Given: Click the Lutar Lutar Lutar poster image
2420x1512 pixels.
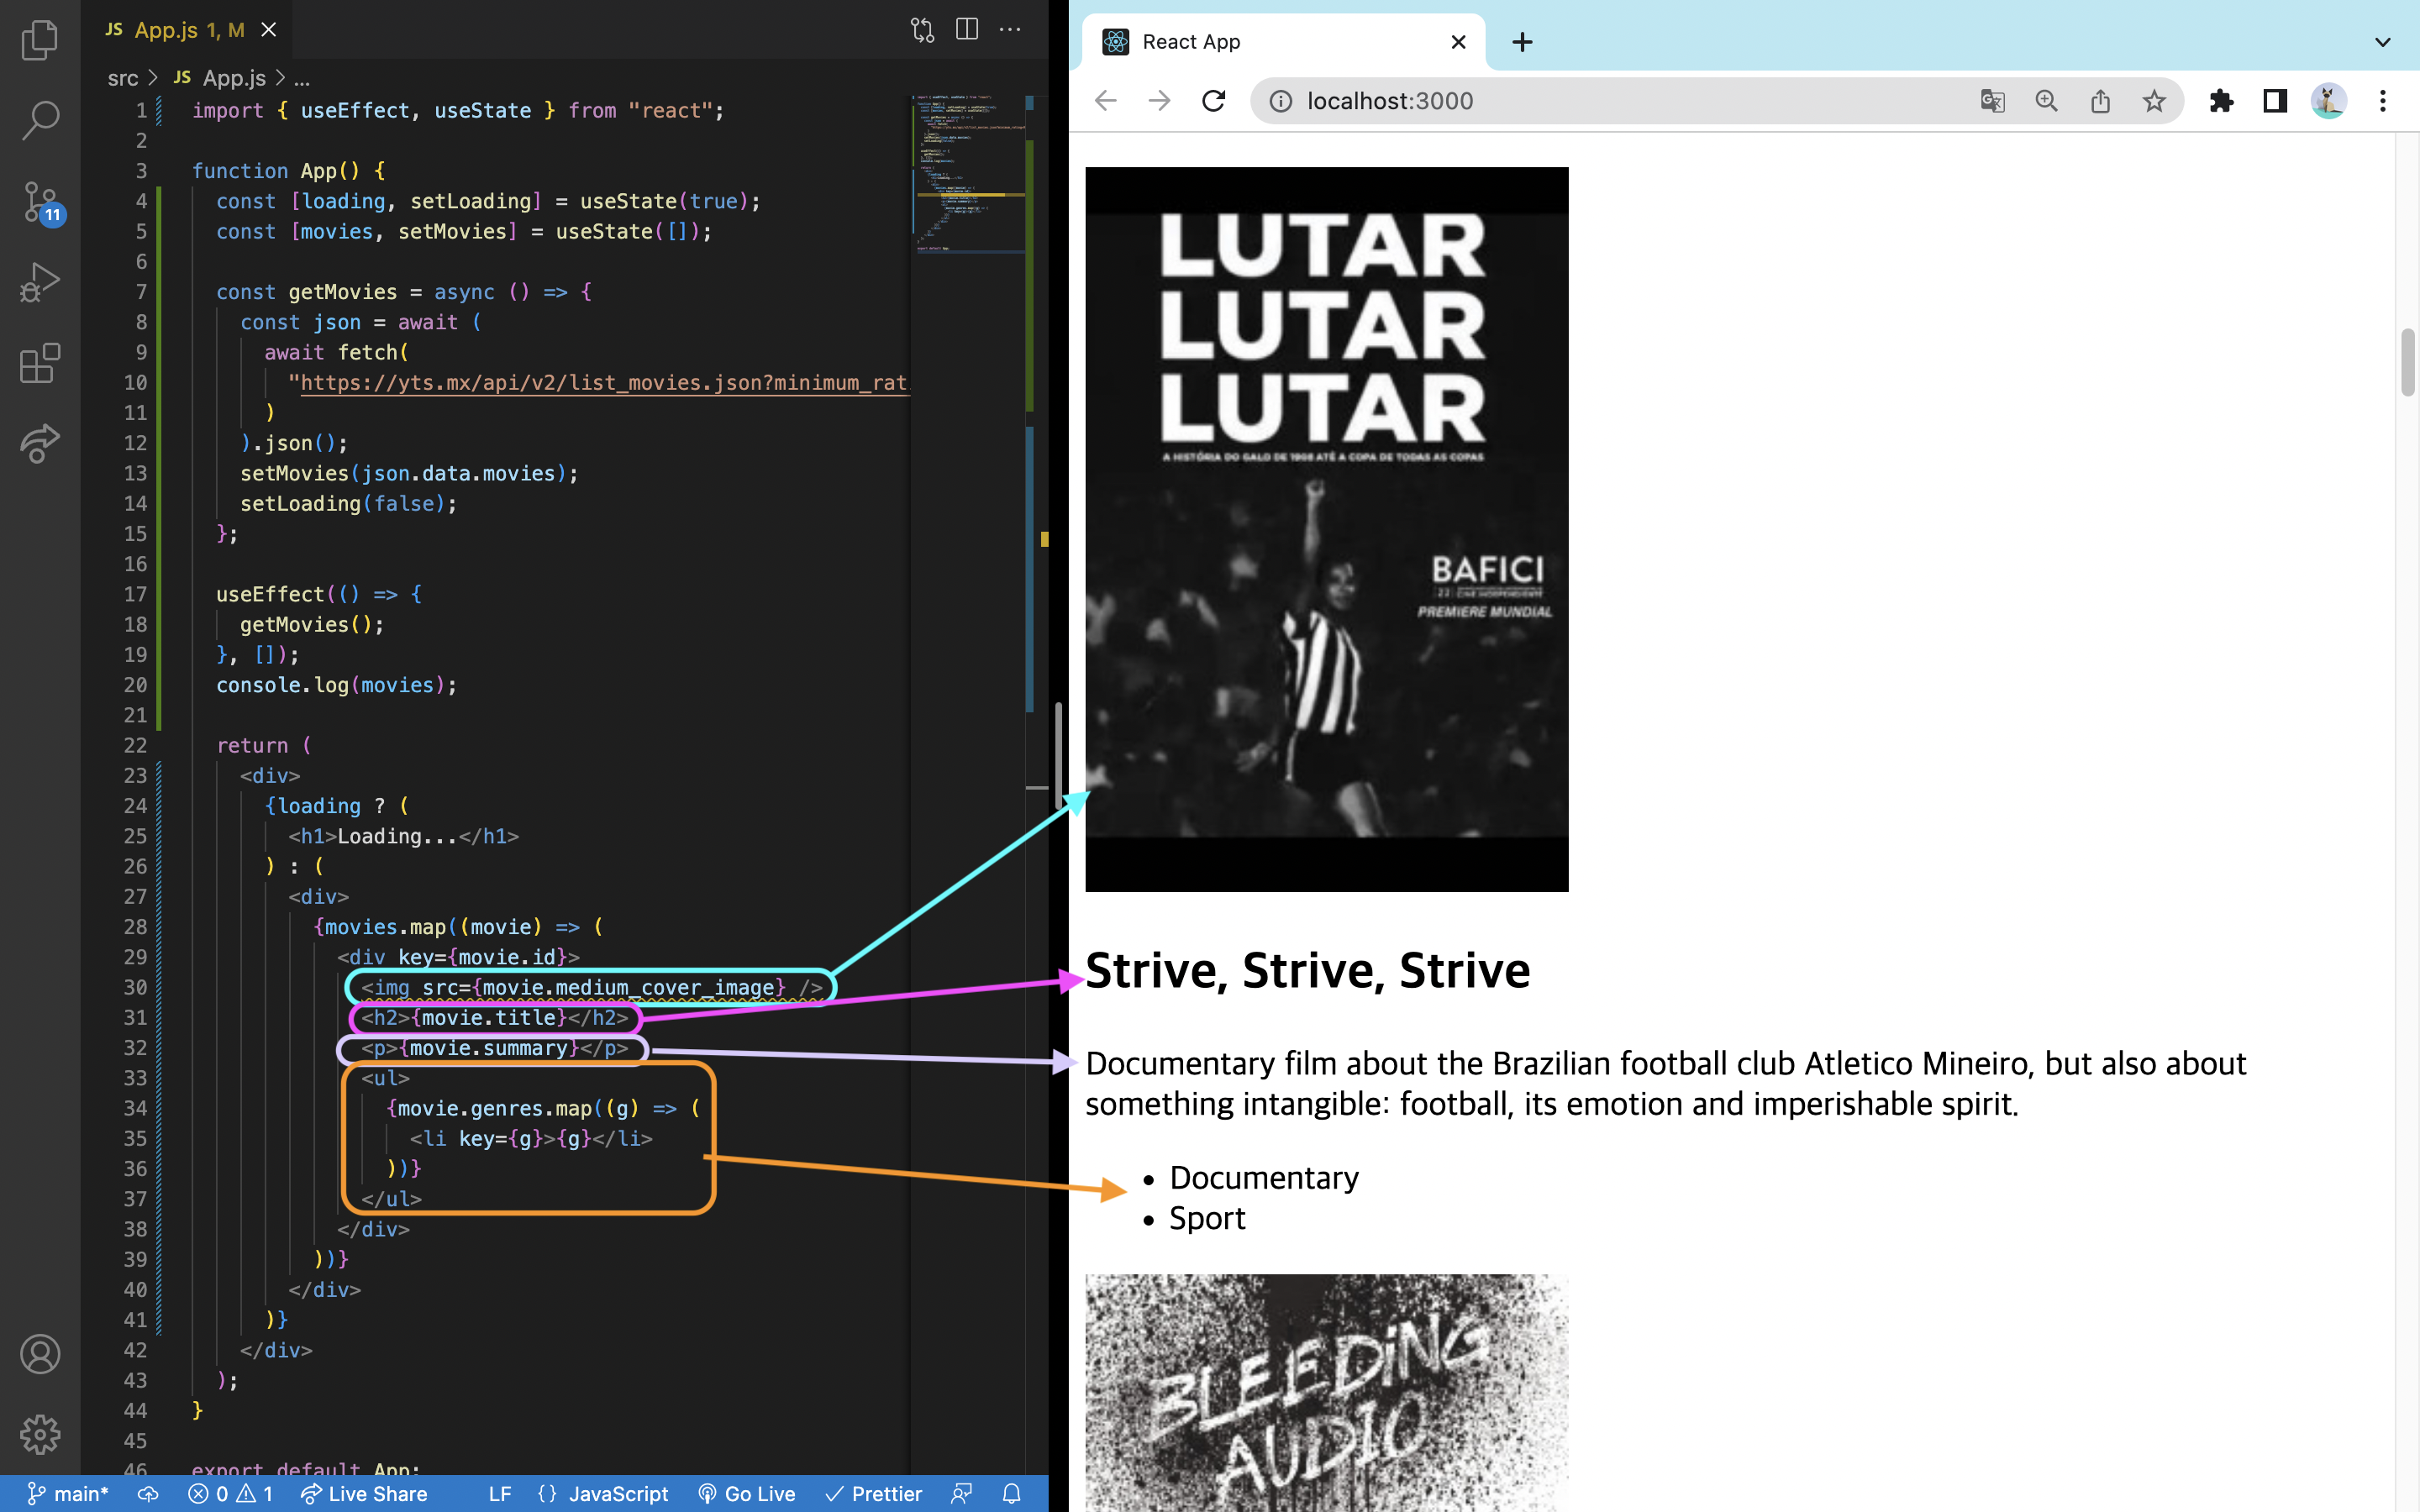Looking at the screenshot, I should [x=1326, y=529].
